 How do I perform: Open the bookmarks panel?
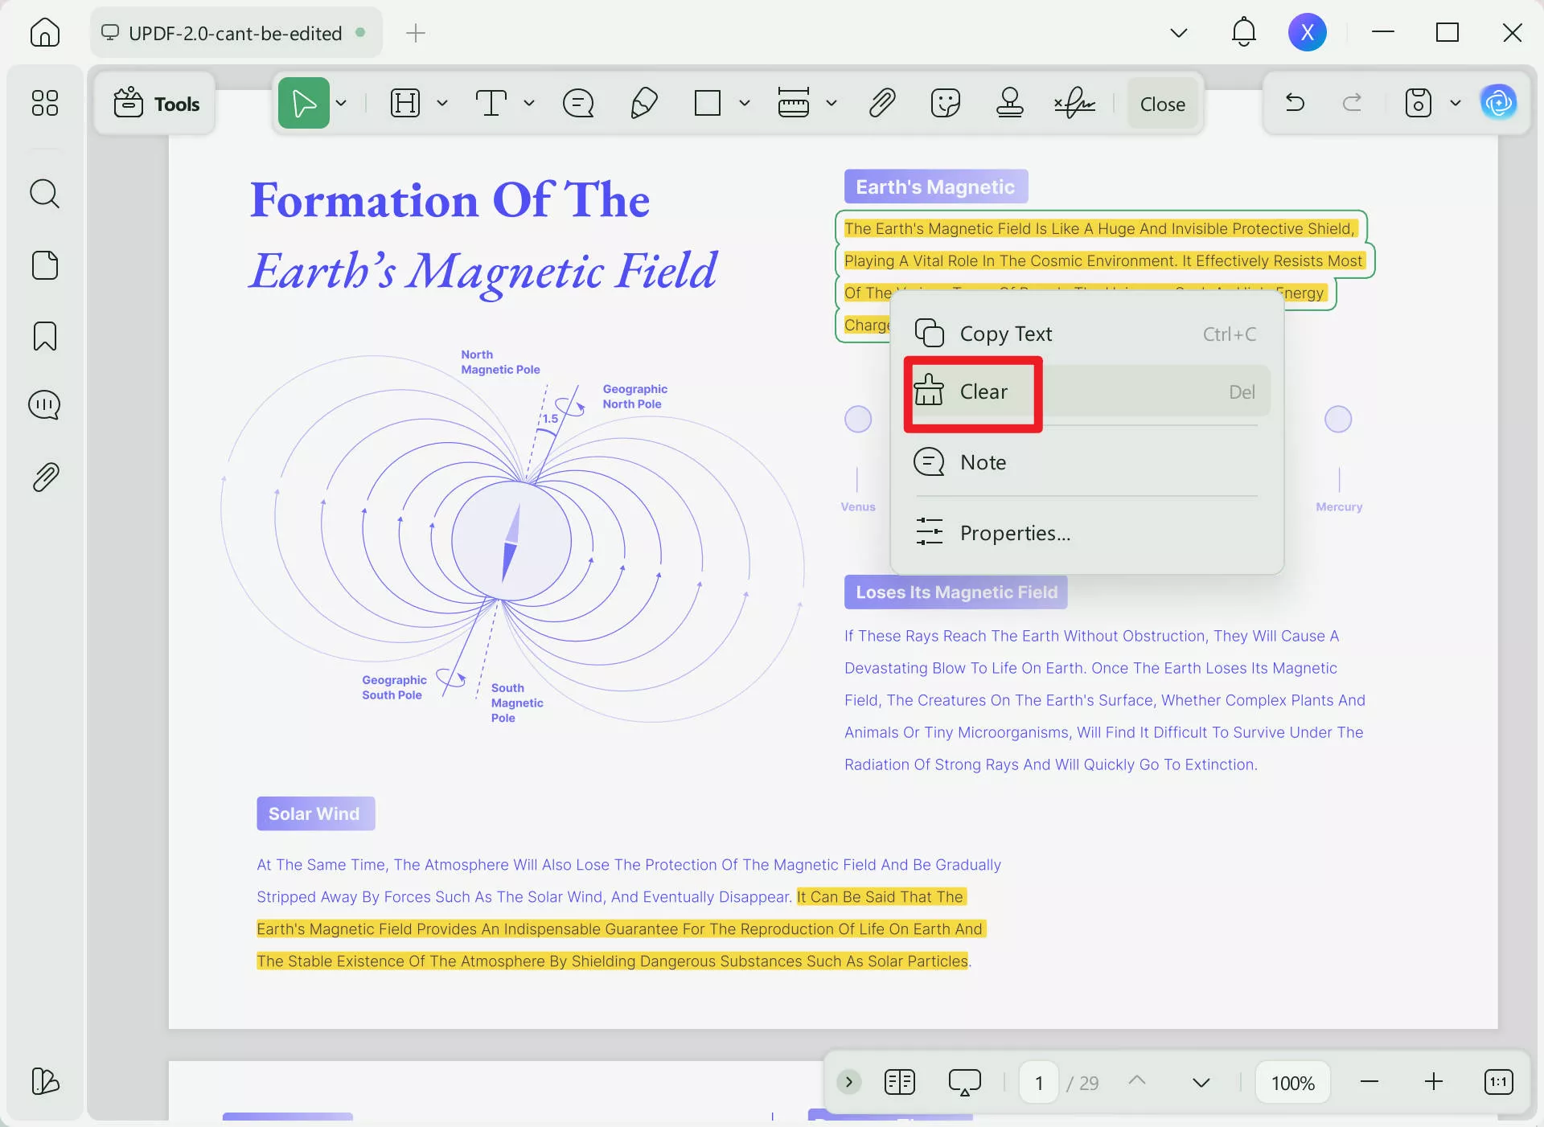tap(45, 337)
